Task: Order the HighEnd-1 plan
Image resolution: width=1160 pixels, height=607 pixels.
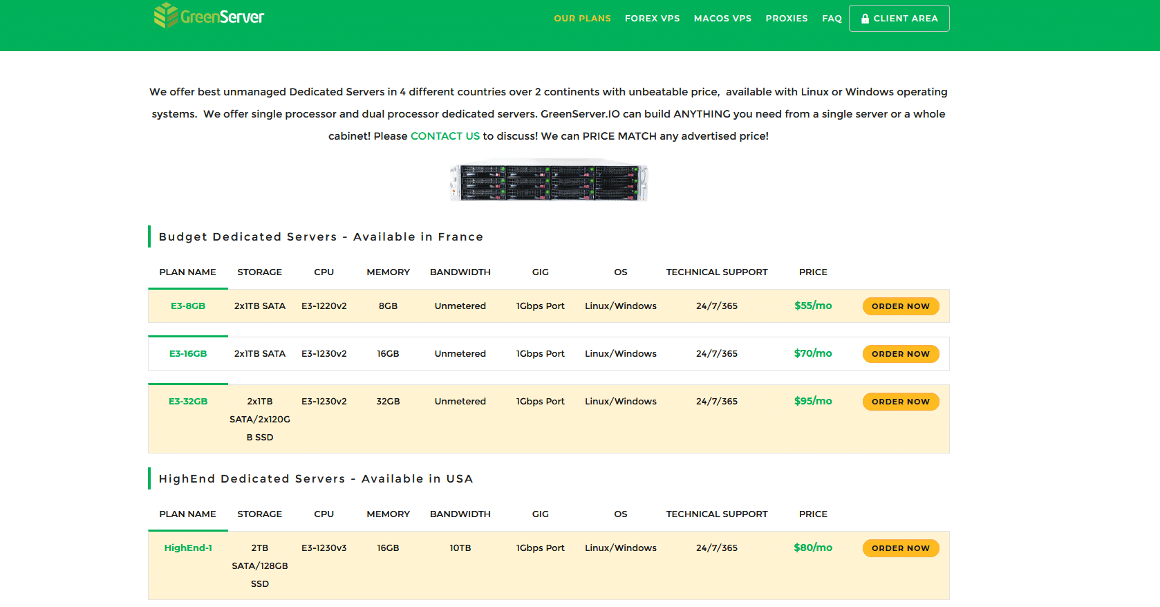Action: tap(900, 548)
